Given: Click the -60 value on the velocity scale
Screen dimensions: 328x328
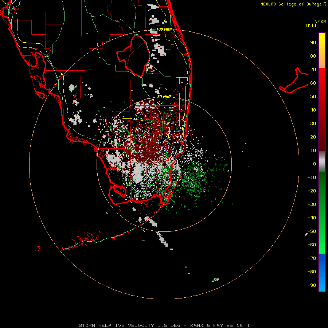Looking at the screenshot, I should [312, 245].
